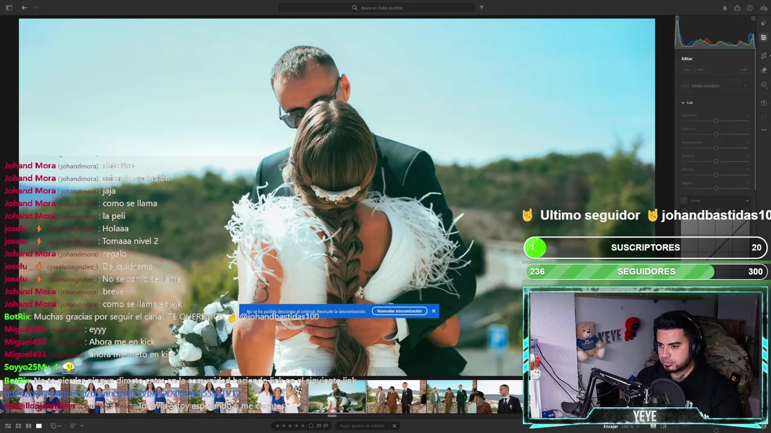771x433 pixels.
Task: Toggle highlight clipping indicator on histogram
Action: point(753,18)
